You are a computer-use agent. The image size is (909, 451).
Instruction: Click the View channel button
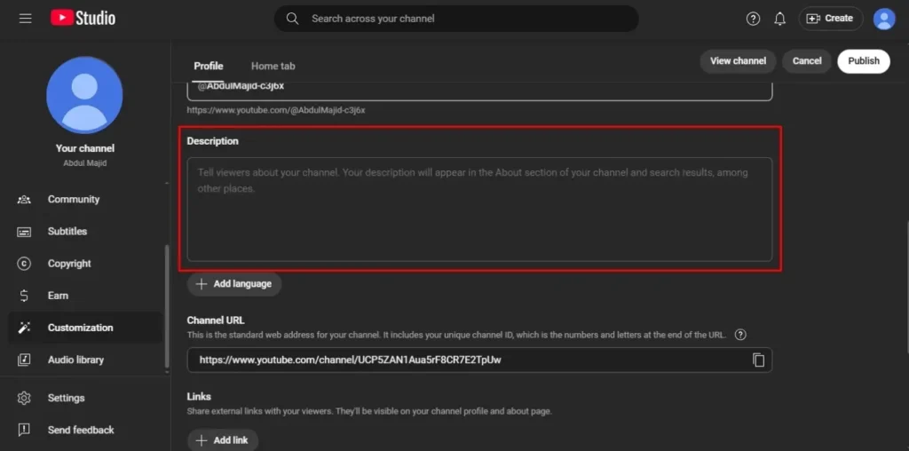(738, 61)
